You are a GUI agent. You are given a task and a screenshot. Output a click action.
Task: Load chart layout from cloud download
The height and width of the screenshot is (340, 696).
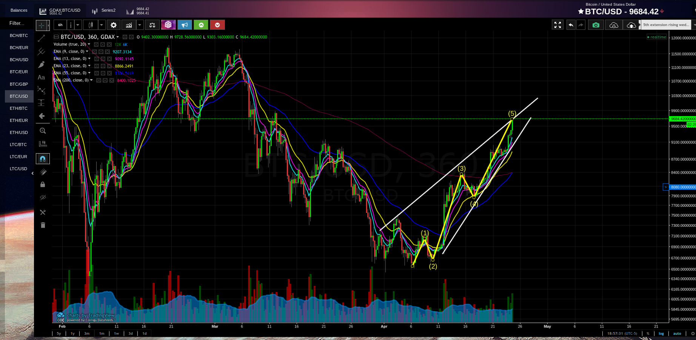pos(614,25)
